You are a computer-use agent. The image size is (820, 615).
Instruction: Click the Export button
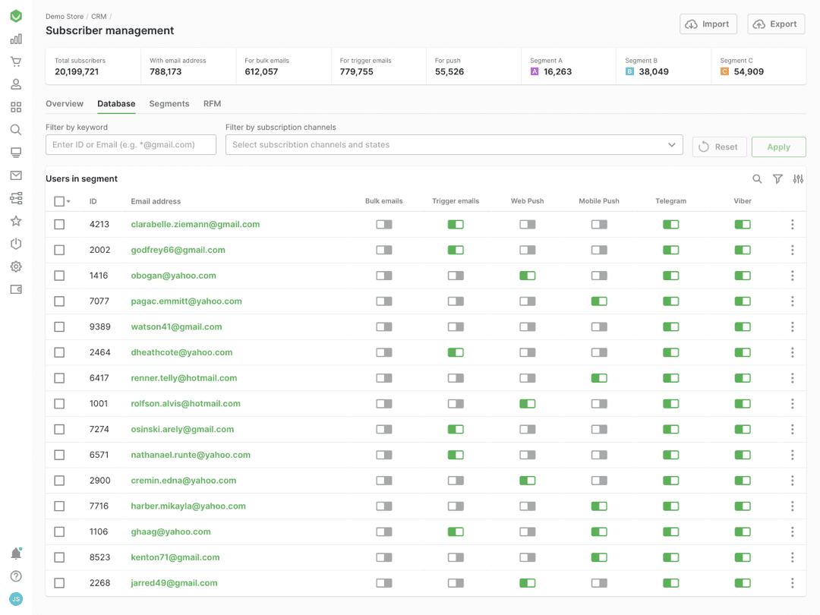(775, 24)
